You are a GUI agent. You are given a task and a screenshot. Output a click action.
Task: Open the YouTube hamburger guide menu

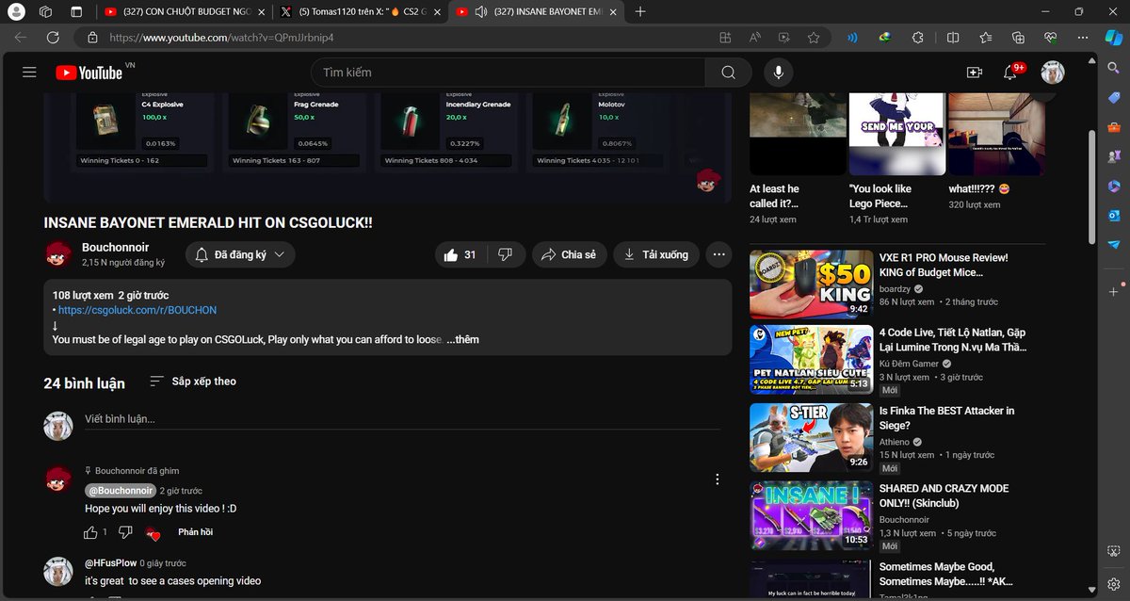tap(29, 73)
